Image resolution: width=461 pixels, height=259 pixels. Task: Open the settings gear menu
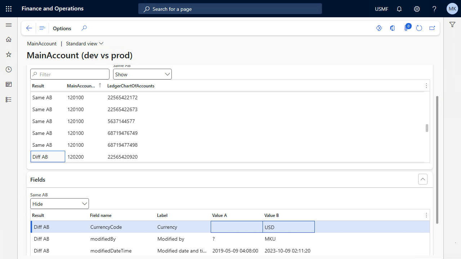417,9
